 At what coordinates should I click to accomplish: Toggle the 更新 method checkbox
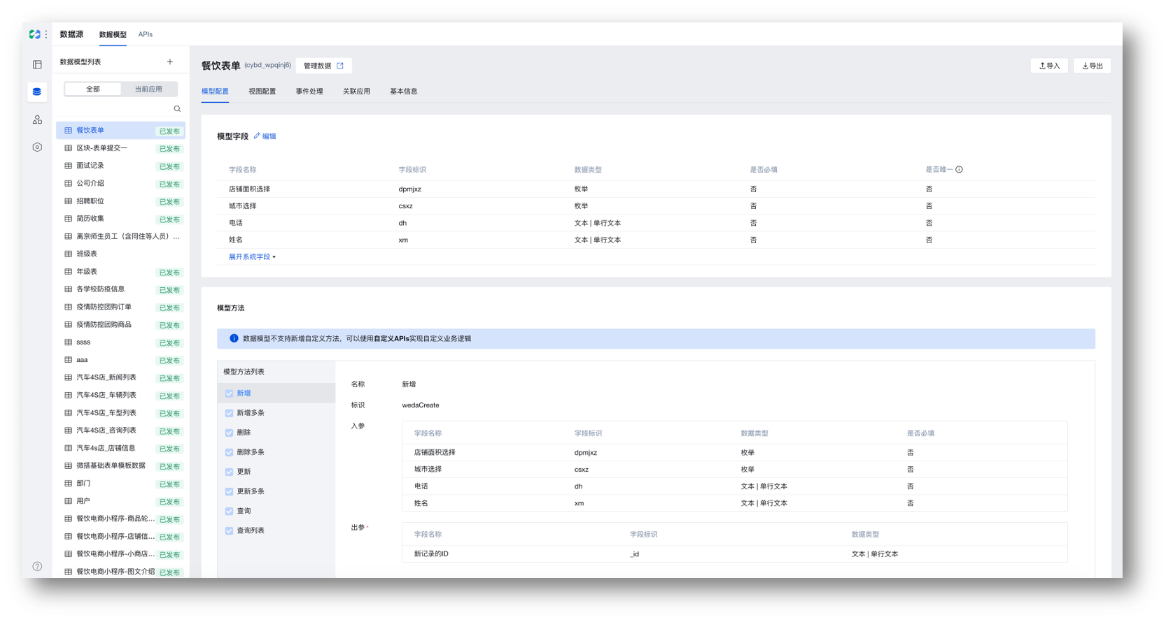(x=229, y=472)
